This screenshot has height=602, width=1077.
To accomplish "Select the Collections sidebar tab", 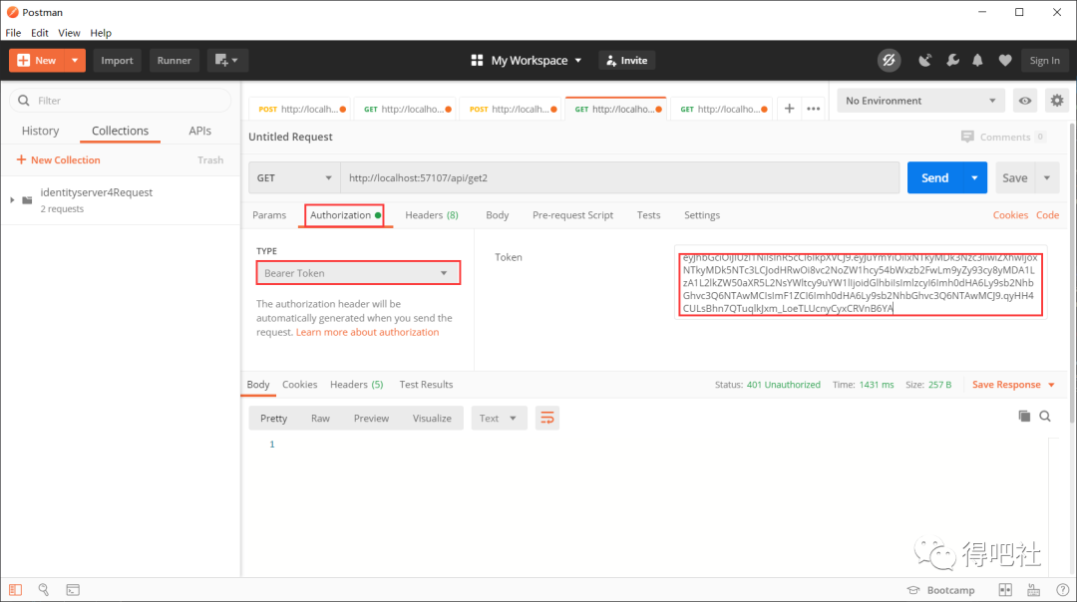I will tap(121, 131).
